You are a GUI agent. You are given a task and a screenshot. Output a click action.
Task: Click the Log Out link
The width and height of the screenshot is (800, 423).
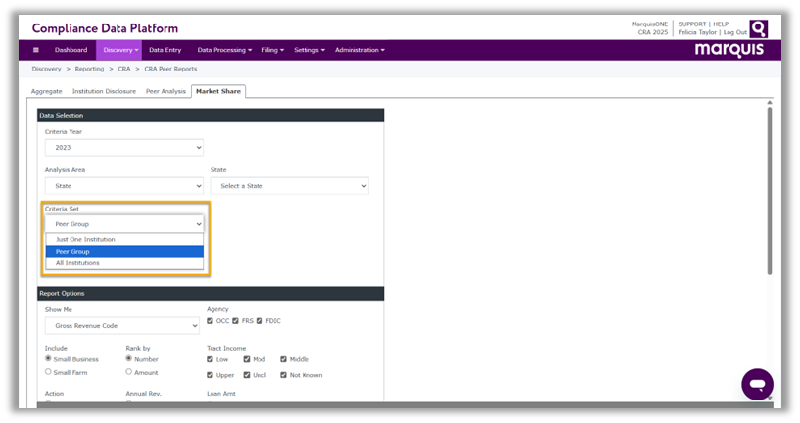coord(734,32)
